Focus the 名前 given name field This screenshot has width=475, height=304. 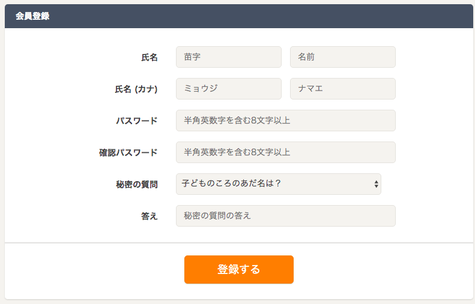342,57
